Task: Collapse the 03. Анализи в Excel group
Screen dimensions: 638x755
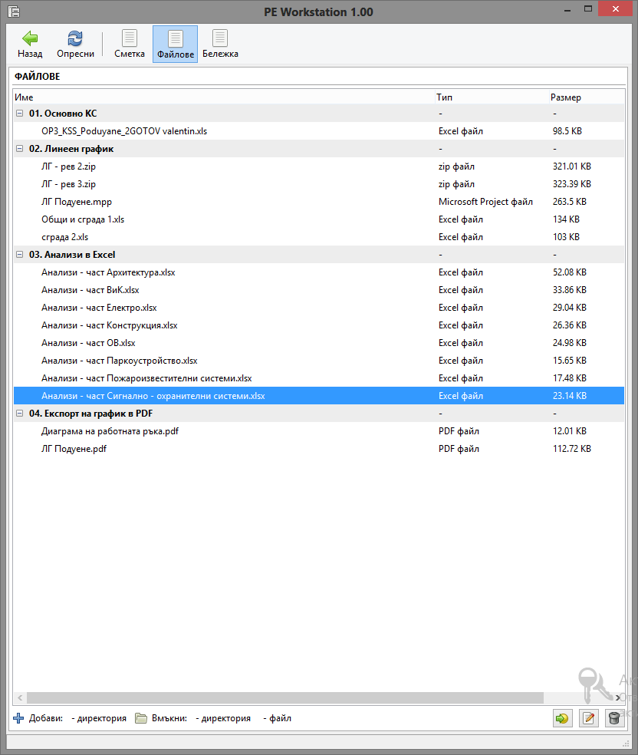Action: pyautogui.click(x=19, y=255)
